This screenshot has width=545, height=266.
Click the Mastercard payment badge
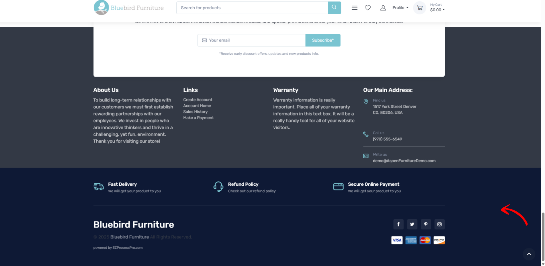(425, 240)
